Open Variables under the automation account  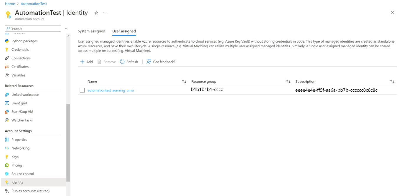point(19,75)
